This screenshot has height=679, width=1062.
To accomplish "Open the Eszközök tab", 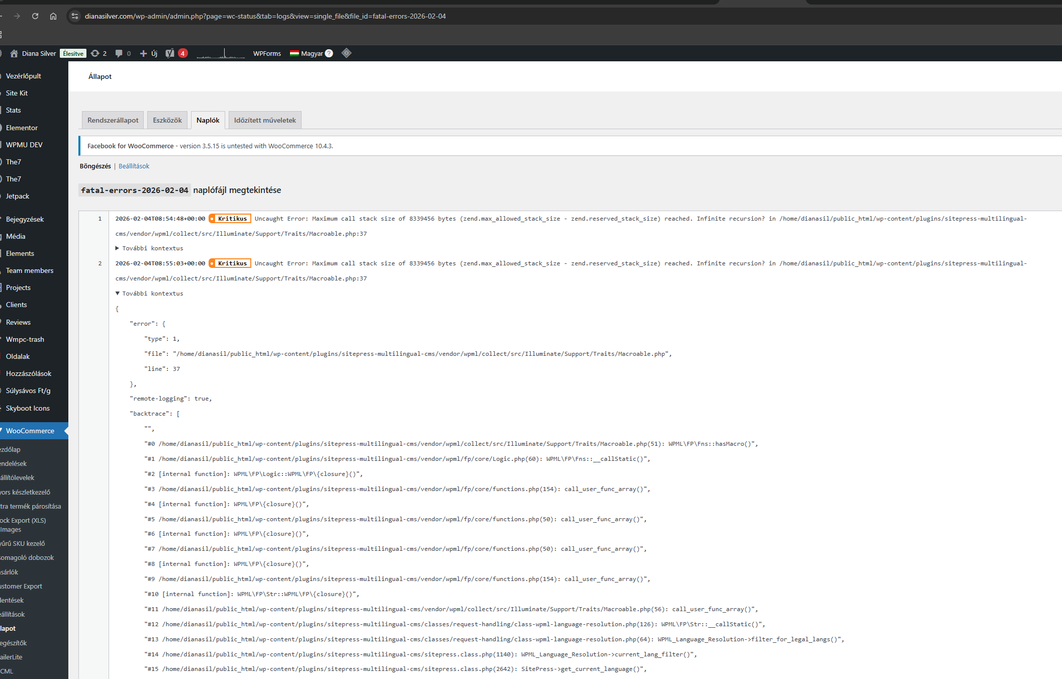I will pos(167,120).
